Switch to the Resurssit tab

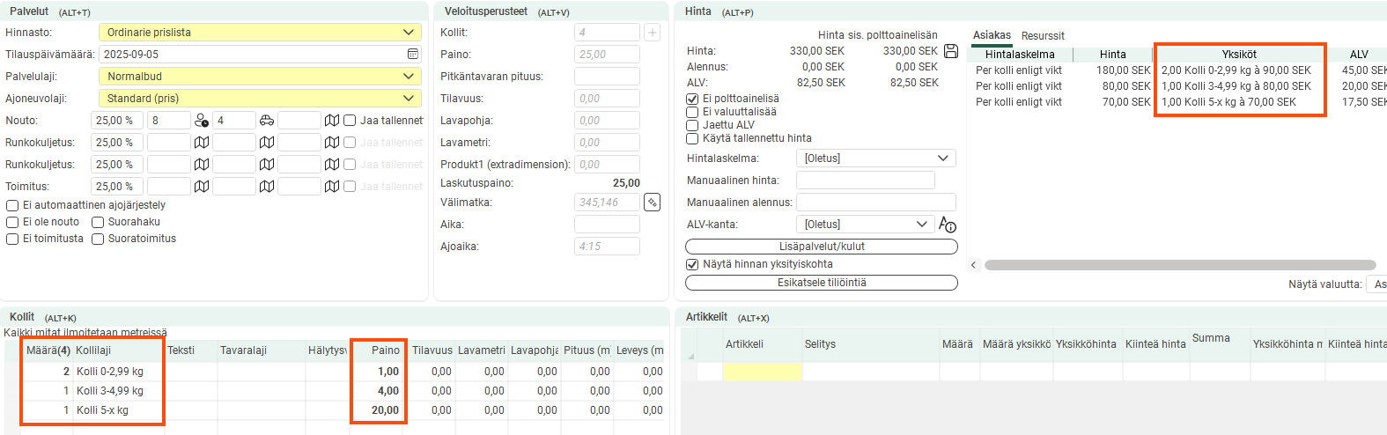click(1043, 36)
